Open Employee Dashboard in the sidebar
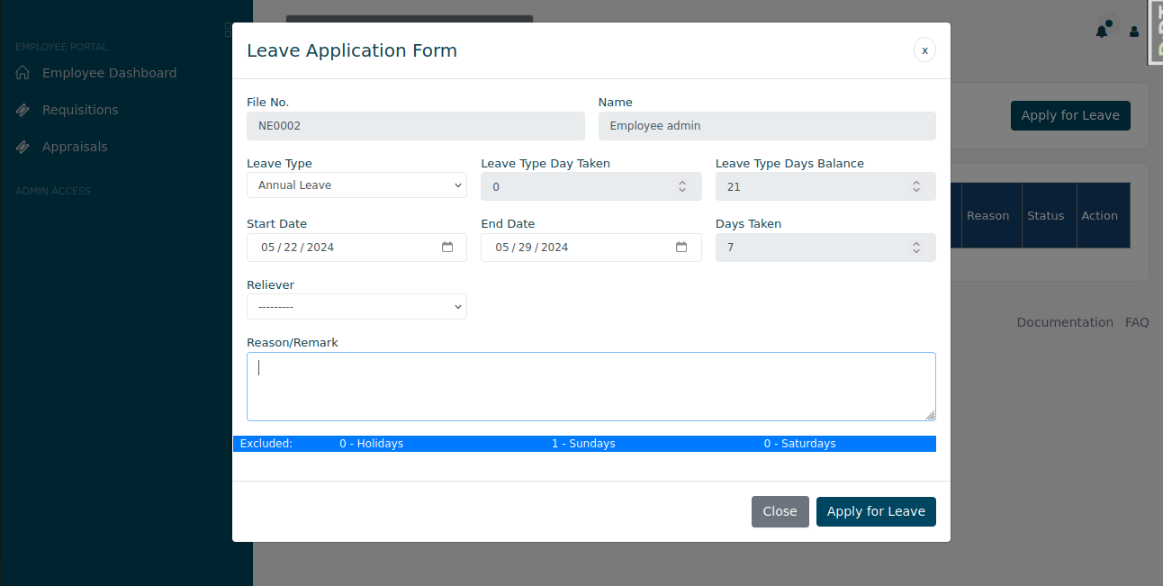The image size is (1163, 586). (x=109, y=73)
